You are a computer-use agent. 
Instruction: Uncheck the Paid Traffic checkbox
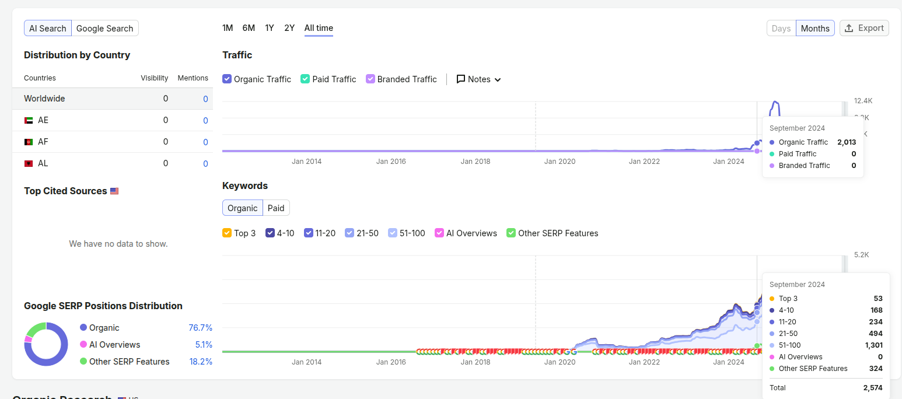[305, 79]
